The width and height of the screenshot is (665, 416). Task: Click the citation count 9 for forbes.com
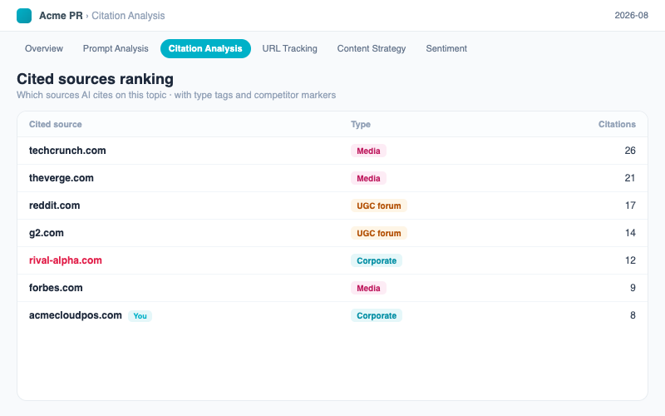coord(633,288)
